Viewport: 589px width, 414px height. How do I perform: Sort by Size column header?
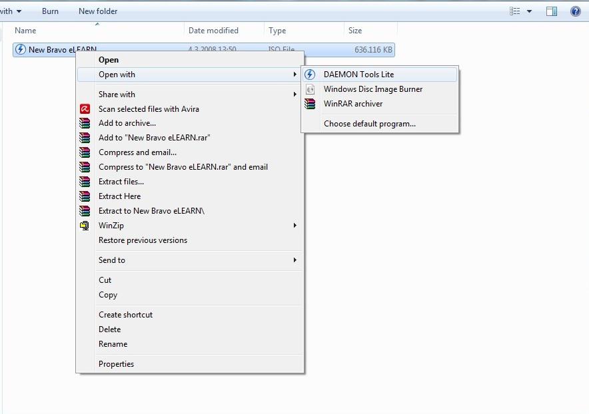coord(370,31)
